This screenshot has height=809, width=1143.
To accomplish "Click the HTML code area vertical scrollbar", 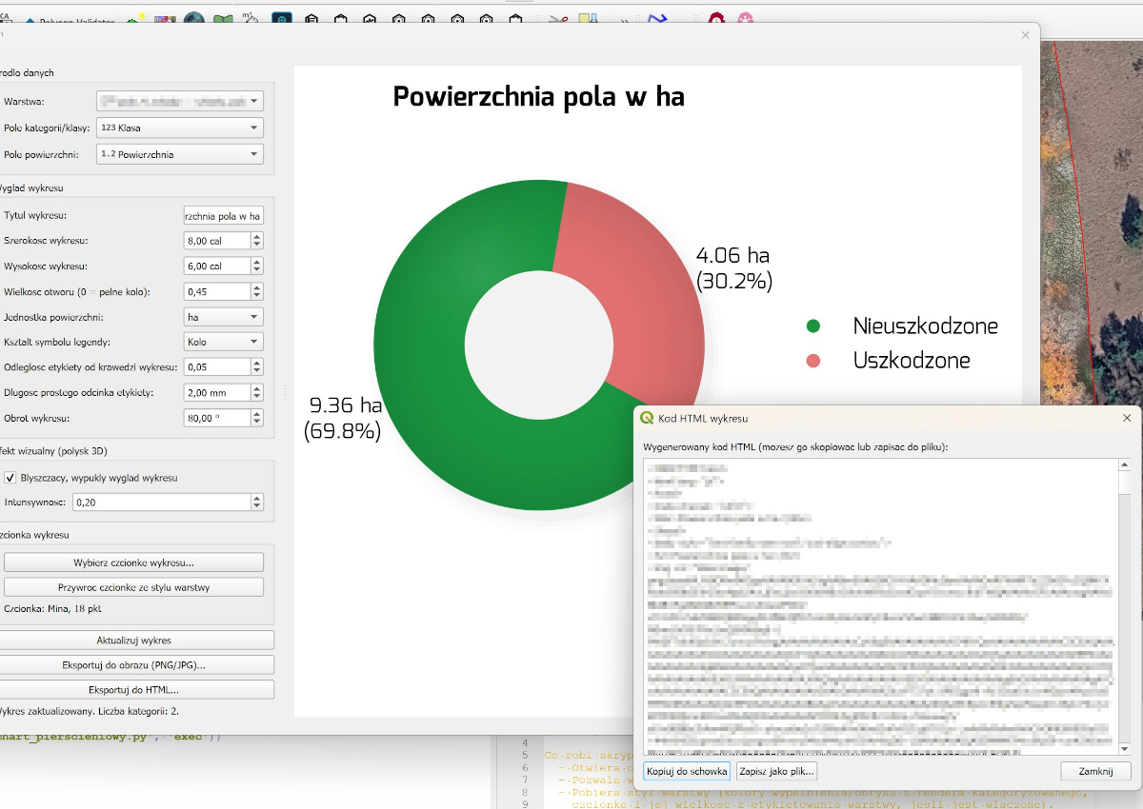I will click(1125, 607).
